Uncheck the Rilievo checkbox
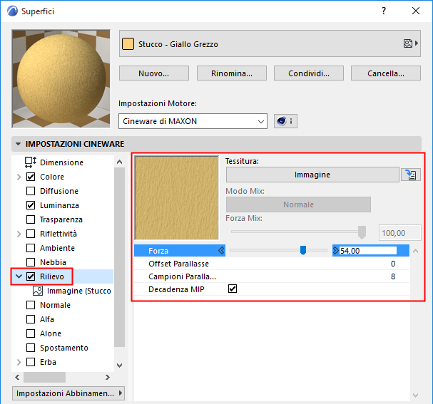 tap(31, 276)
